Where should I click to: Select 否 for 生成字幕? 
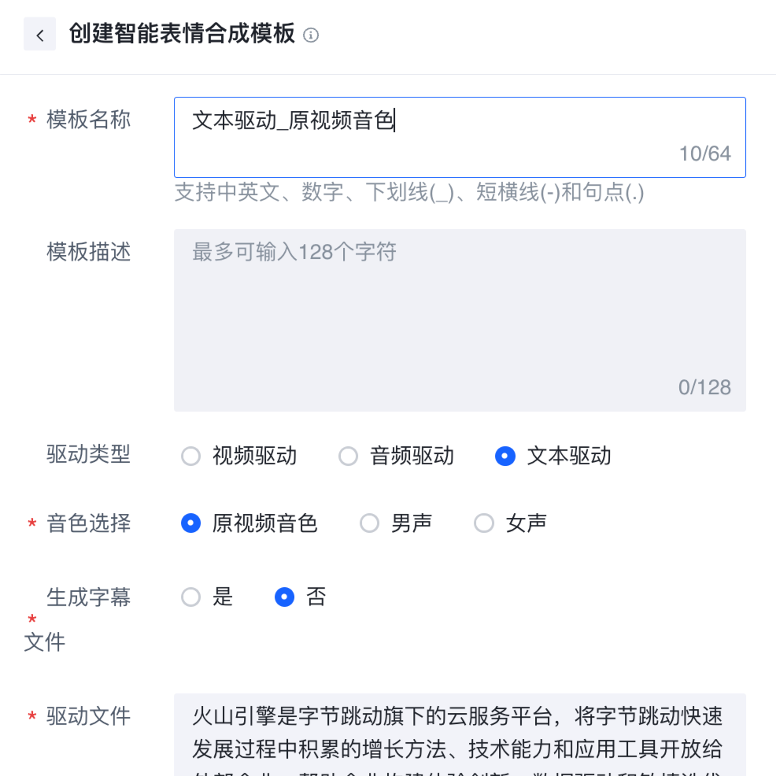[285, 597]
